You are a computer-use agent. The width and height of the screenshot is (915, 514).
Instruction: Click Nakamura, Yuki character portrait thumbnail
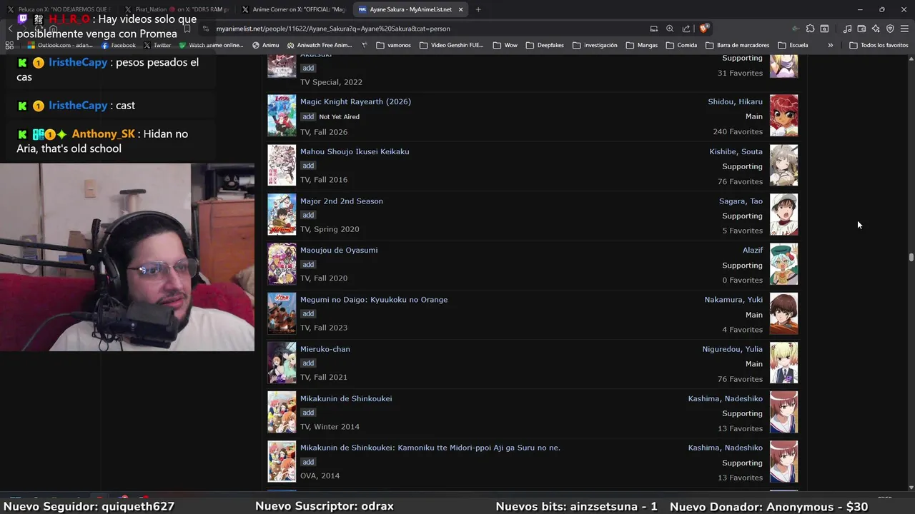(783, 313)
